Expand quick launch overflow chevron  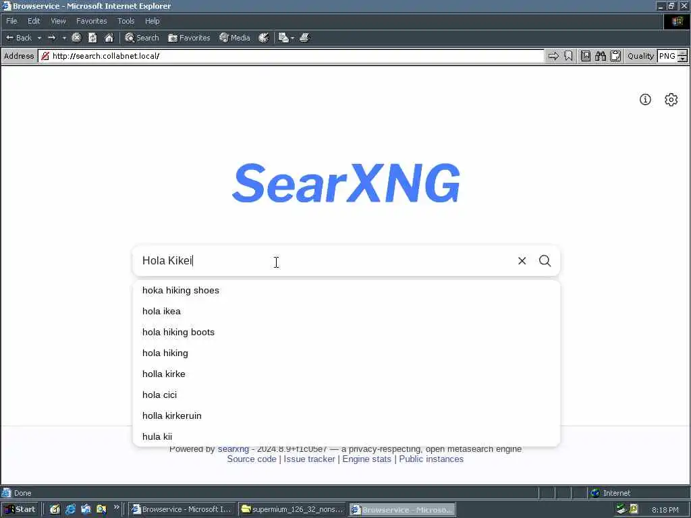click(x=116, y=507)
